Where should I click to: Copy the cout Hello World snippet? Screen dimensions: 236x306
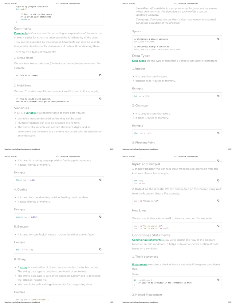pos(218,201)
